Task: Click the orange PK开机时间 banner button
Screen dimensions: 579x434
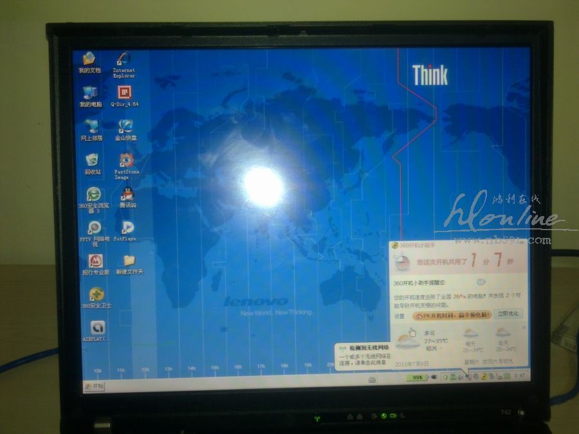Action: (x=452, y=315)
